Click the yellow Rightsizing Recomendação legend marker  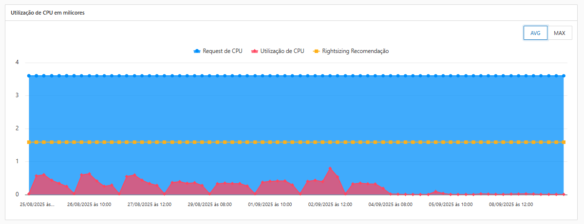(x=316, y=51)
